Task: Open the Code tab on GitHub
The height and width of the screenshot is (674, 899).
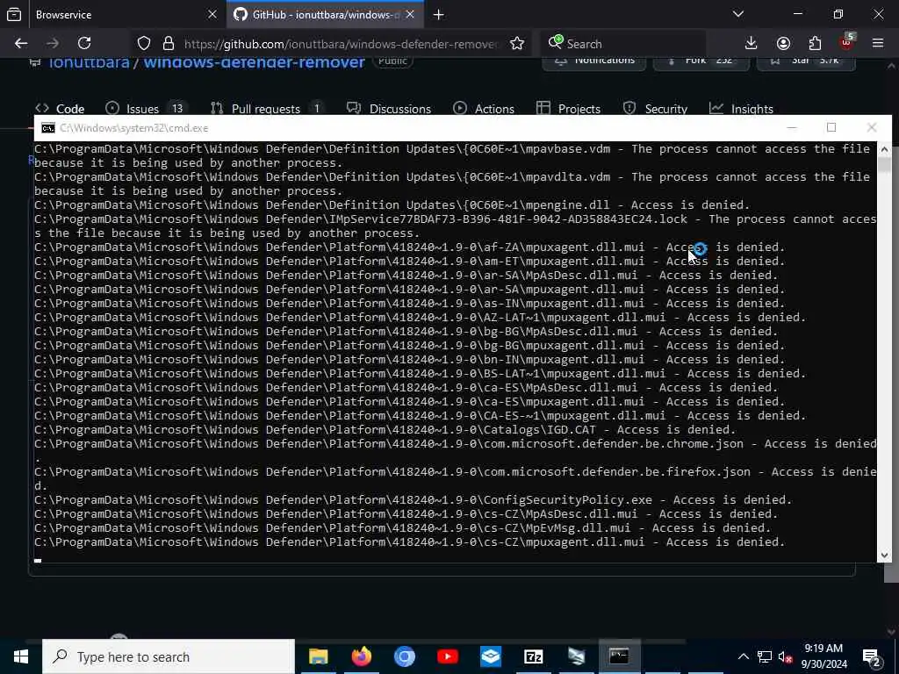Action: [61, 109]
